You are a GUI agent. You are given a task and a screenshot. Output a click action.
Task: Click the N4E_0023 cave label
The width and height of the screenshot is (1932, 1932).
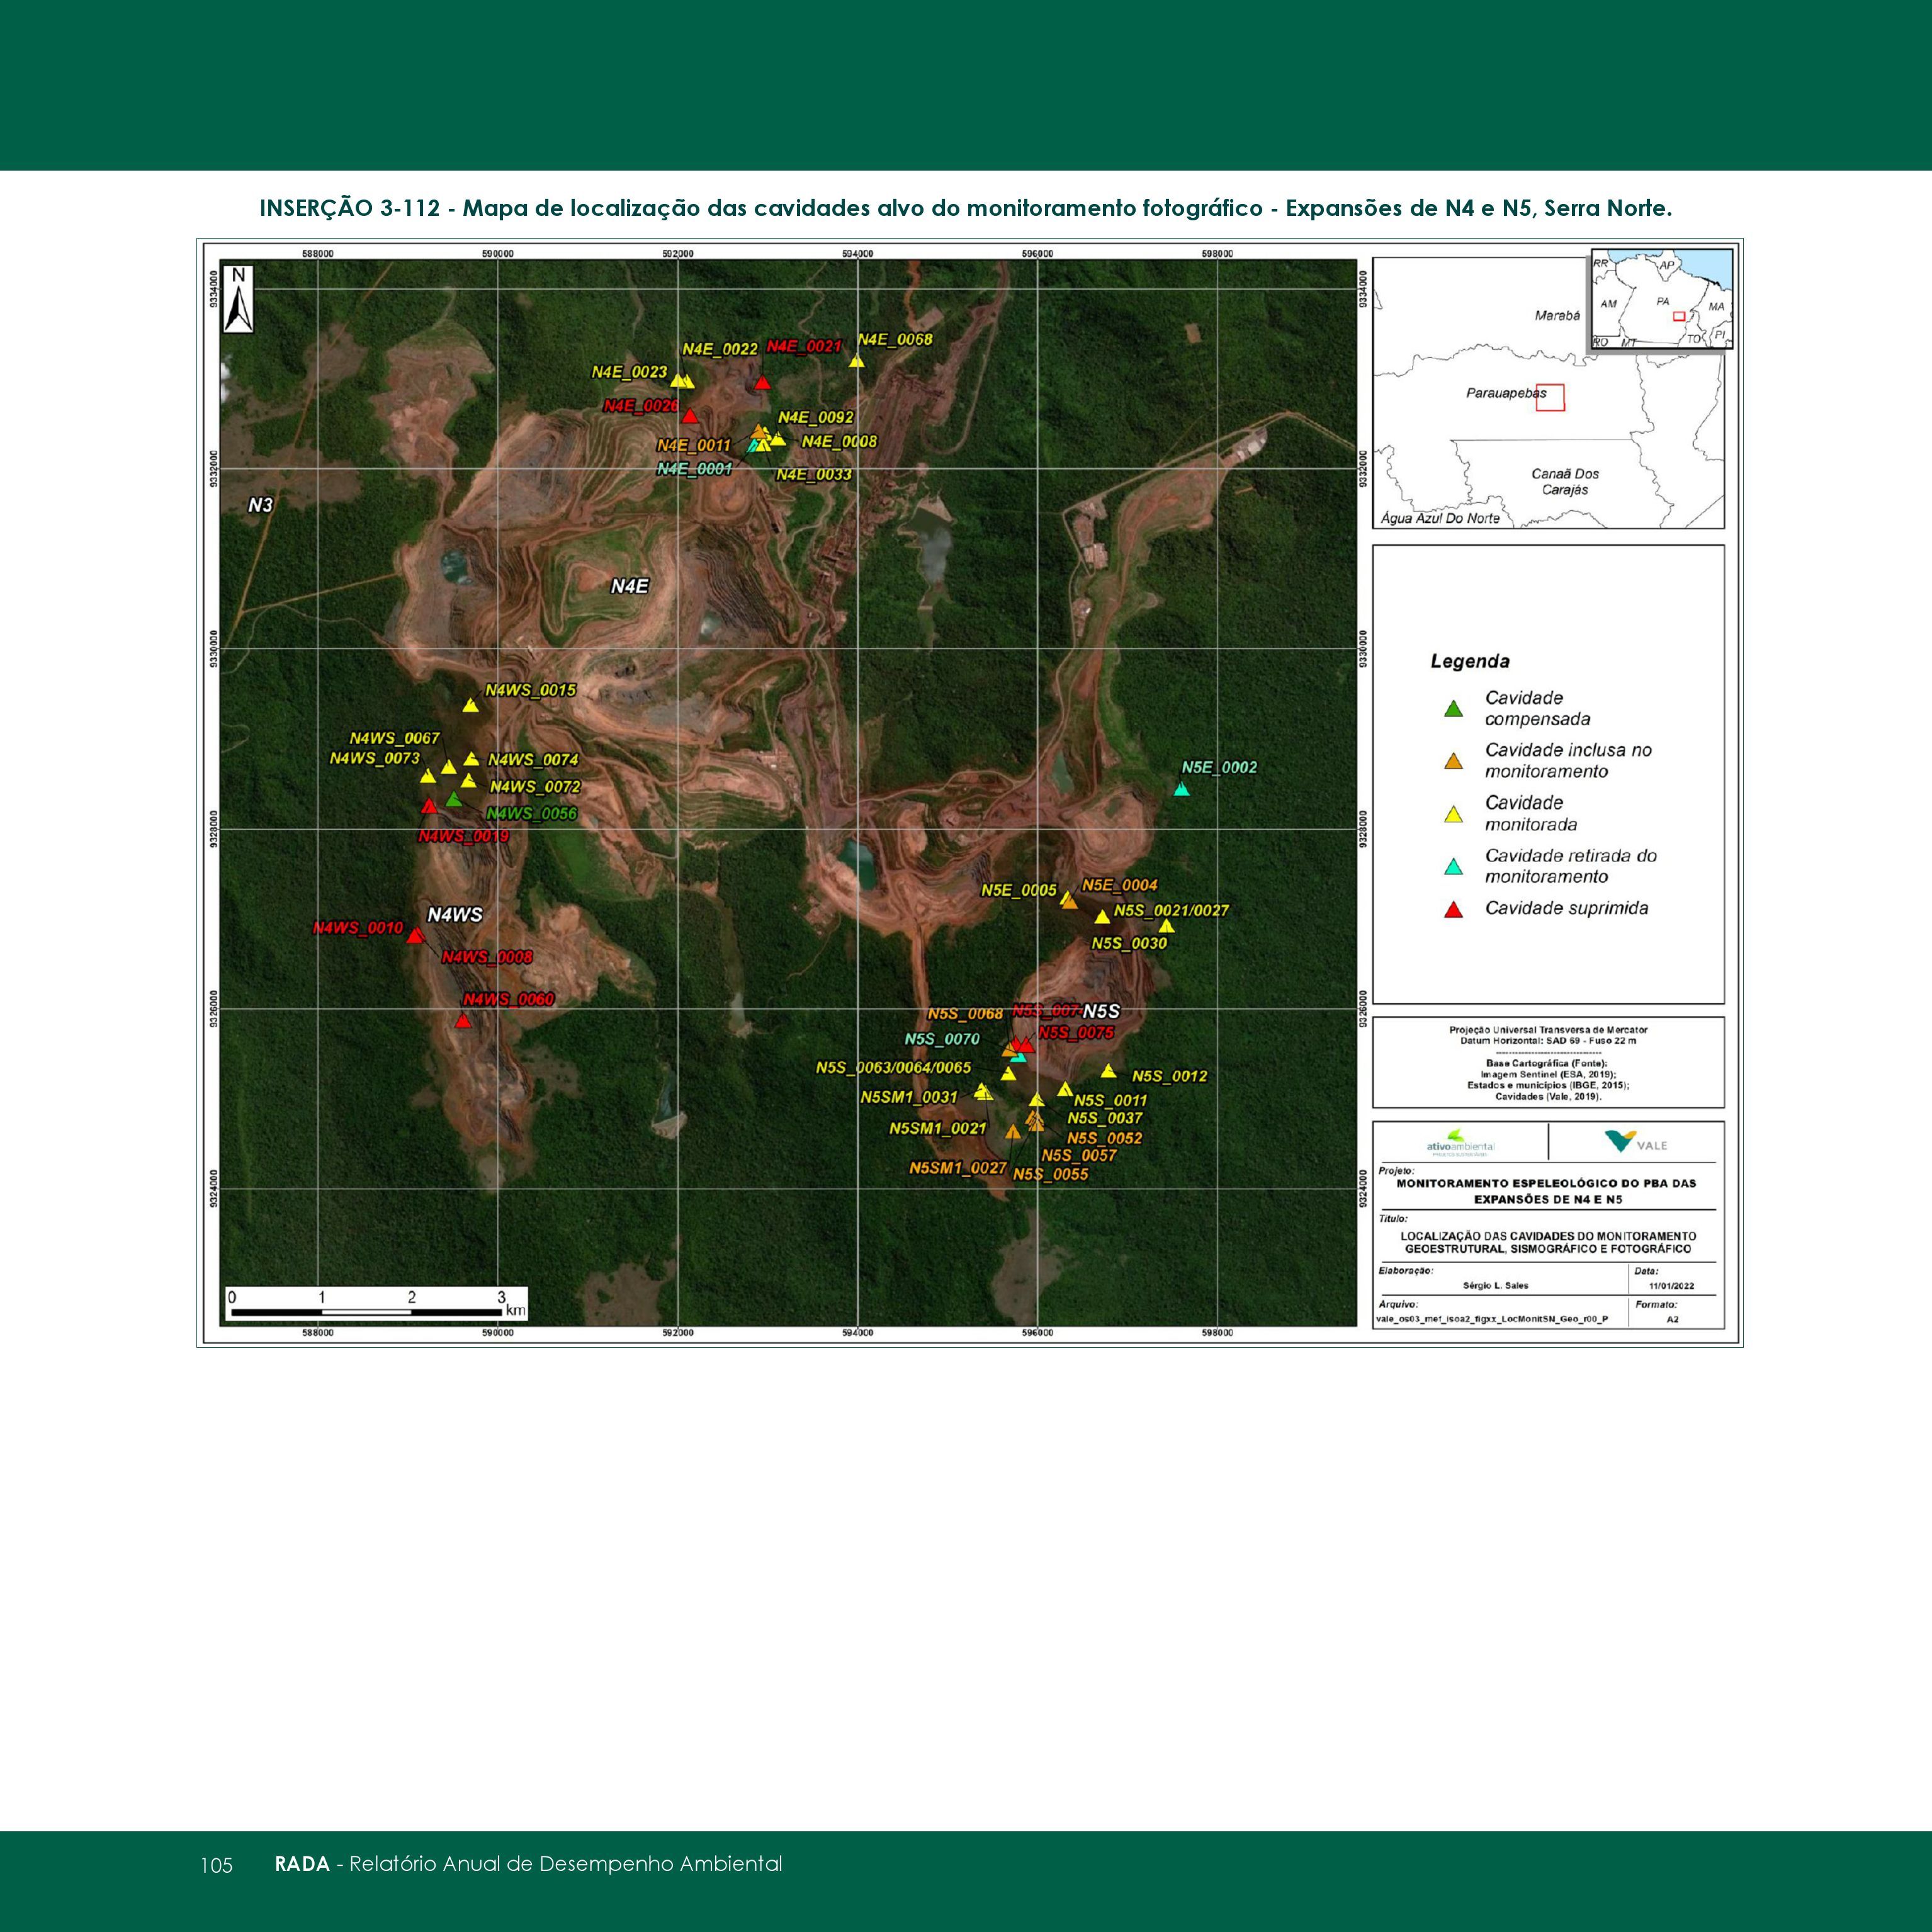click(x=629, y=372)
